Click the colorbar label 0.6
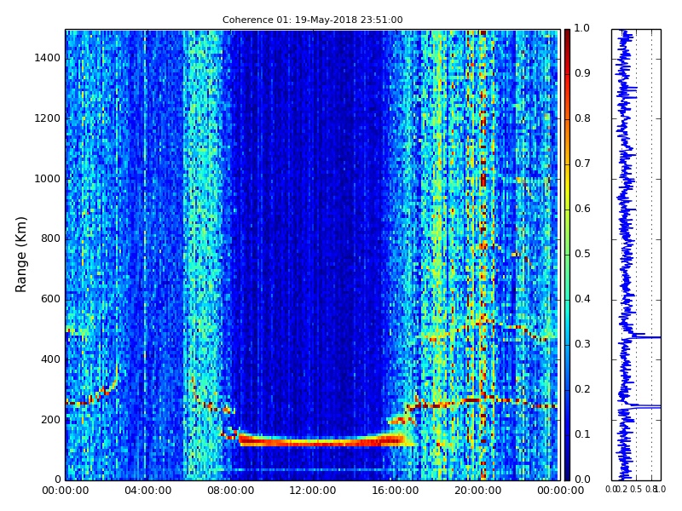Image resolution: width=682 pixels, height=511 pixels. coord(582,209)
